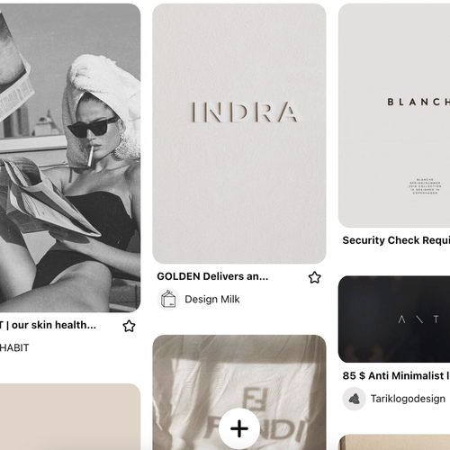Open the dark ANTI logo pin
This screenshot has width=450, height=450.
tap(394, 319)
